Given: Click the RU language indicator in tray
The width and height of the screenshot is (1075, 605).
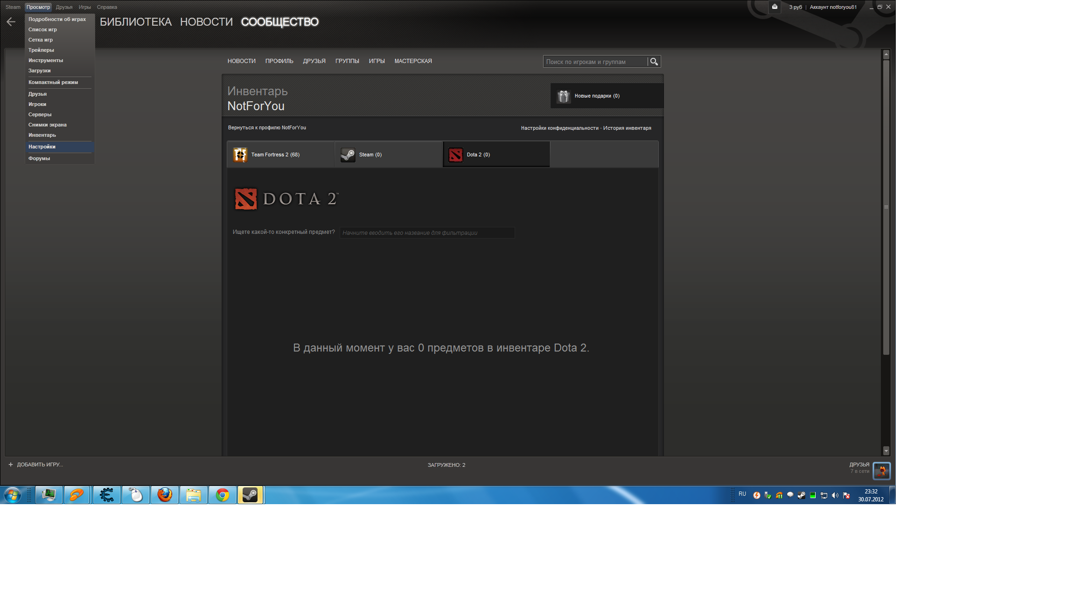Looking at the screenshot, I should pyautogui.click(x=742, y=494).
